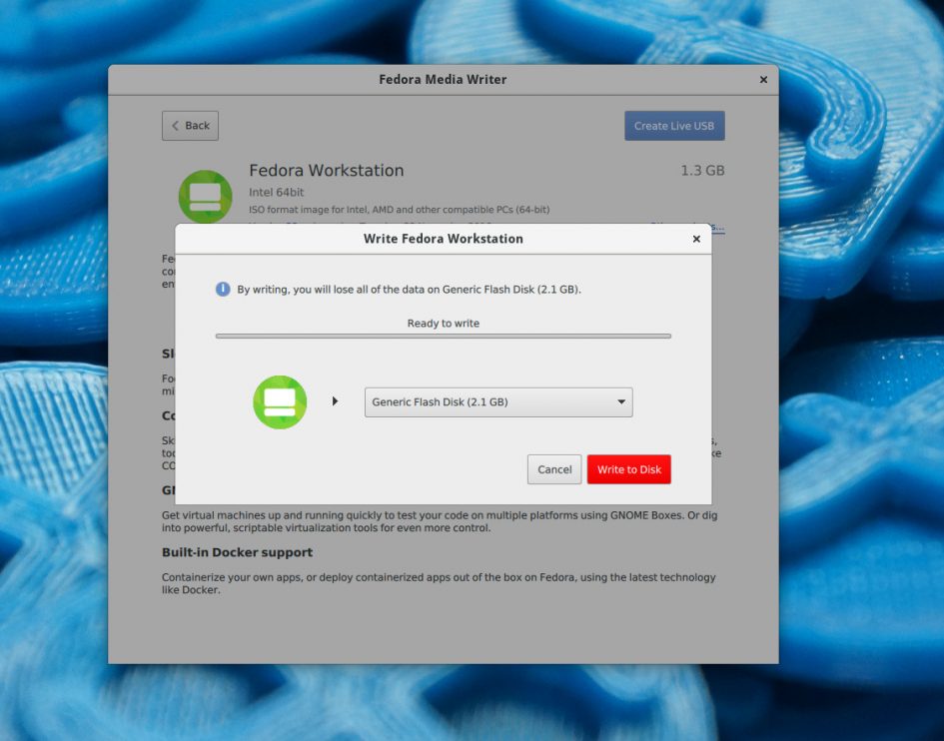Click the green flash drive icon in dialog
This screenshot has height=741, width=944.
point(280,401)
